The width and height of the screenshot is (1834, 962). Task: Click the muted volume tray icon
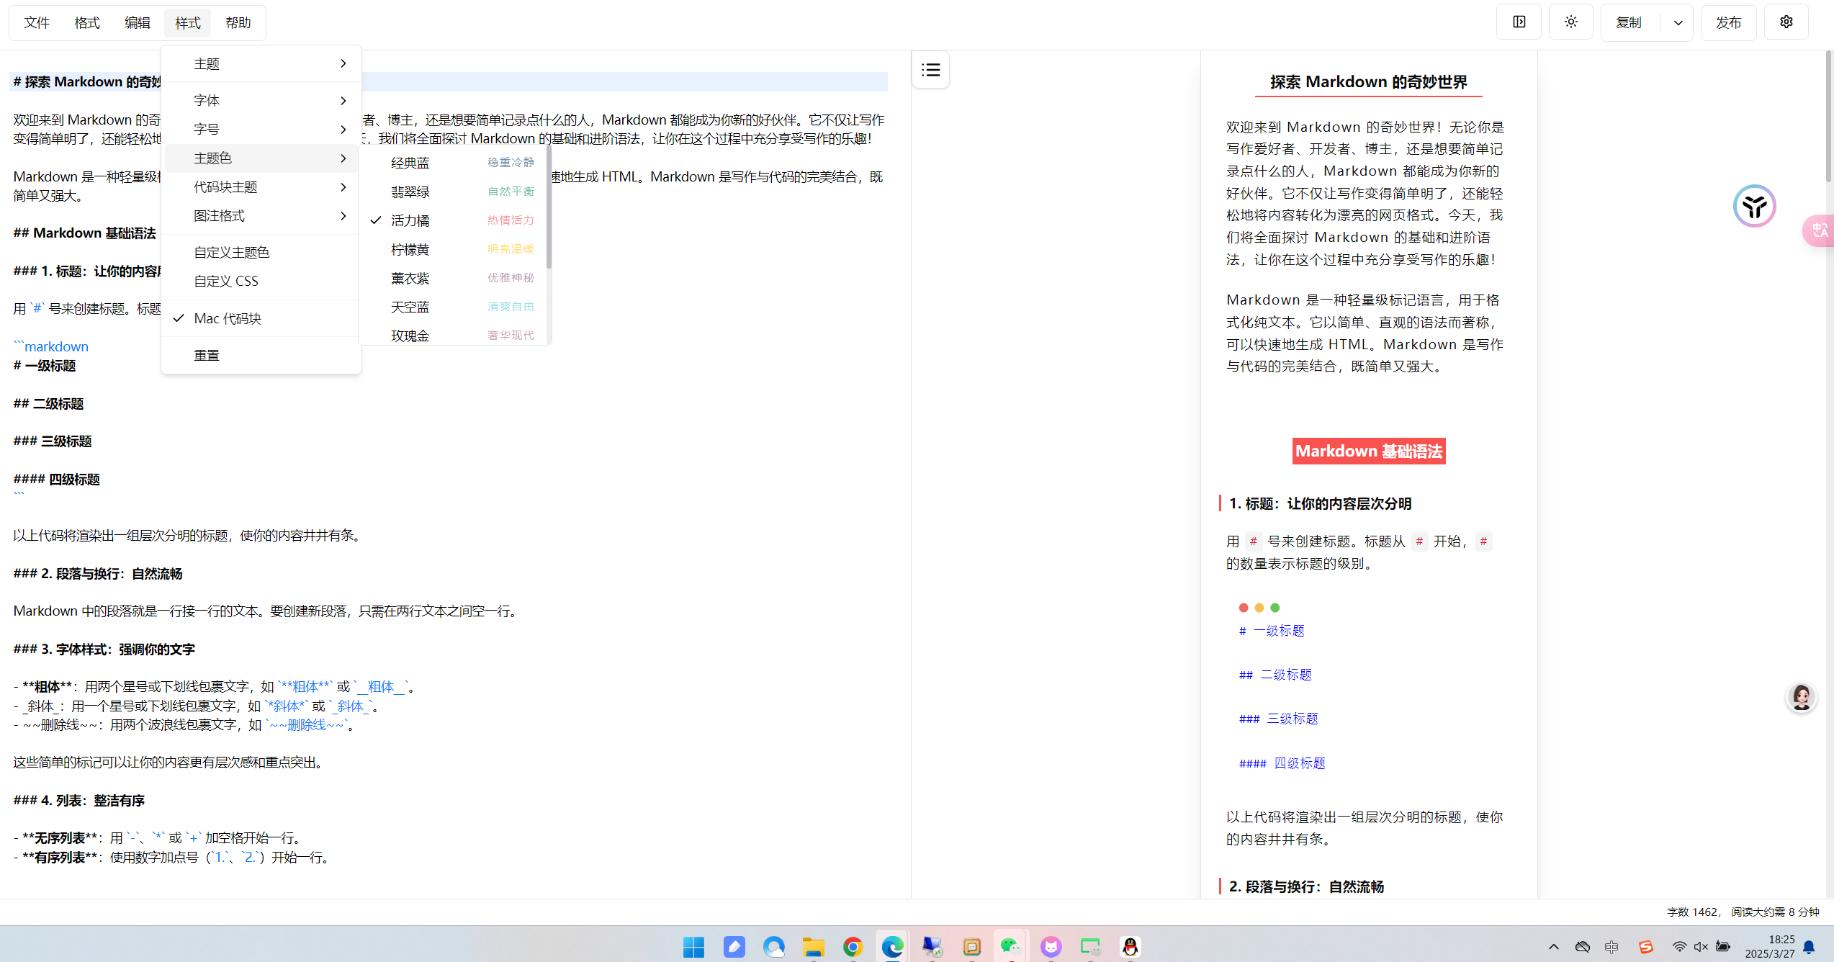(1701, 947)
